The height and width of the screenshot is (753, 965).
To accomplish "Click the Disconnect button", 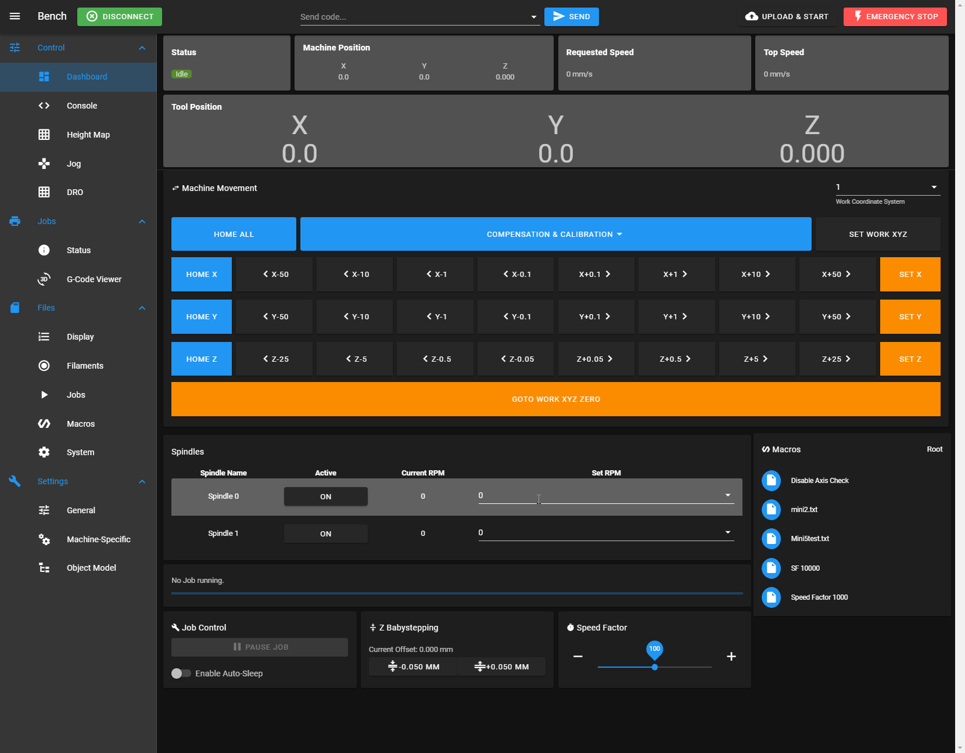I will tap(120, 16).
